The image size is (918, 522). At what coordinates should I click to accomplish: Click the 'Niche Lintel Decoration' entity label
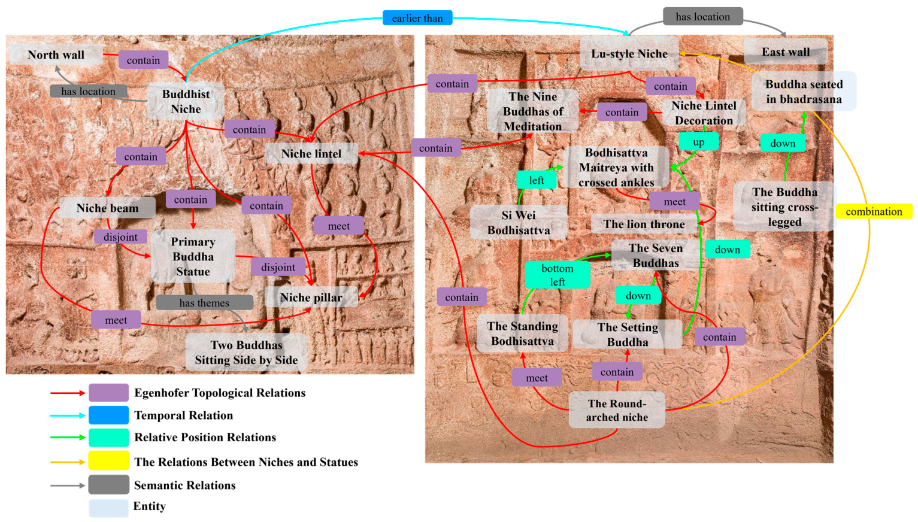point(704,113)
